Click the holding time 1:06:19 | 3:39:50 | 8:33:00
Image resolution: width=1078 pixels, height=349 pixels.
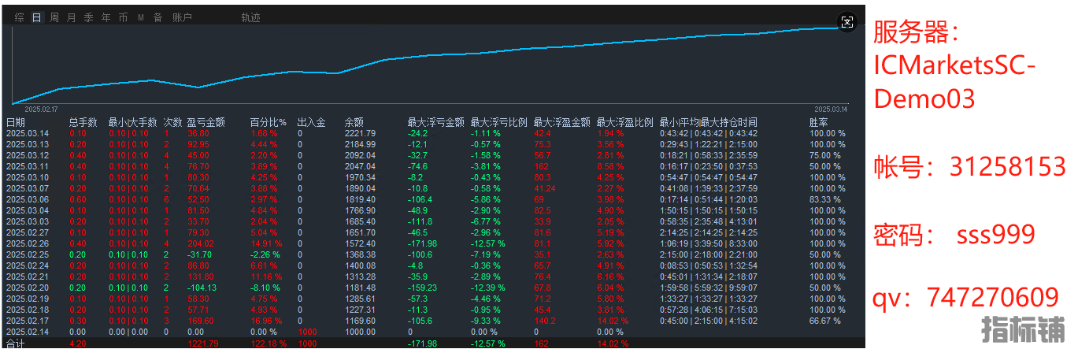pos(709,243)
